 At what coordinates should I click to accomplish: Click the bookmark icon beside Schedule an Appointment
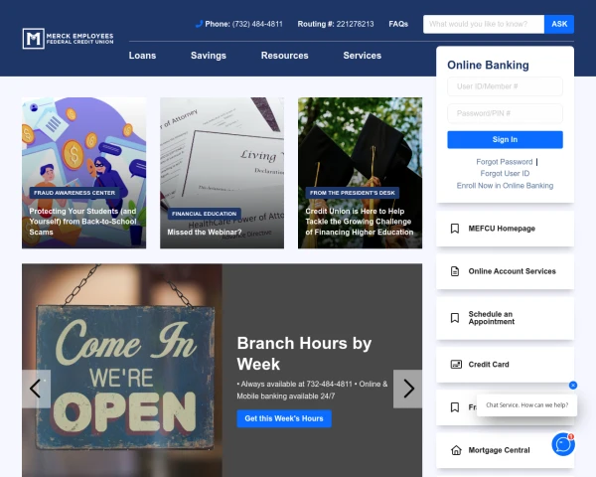(455, 318)
